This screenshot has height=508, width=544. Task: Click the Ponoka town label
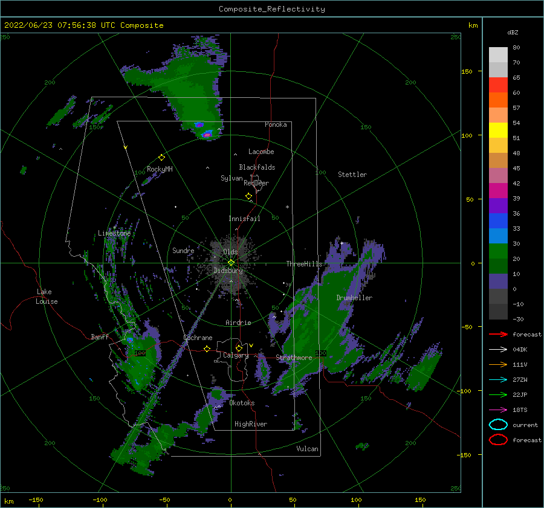pos(276,124)
